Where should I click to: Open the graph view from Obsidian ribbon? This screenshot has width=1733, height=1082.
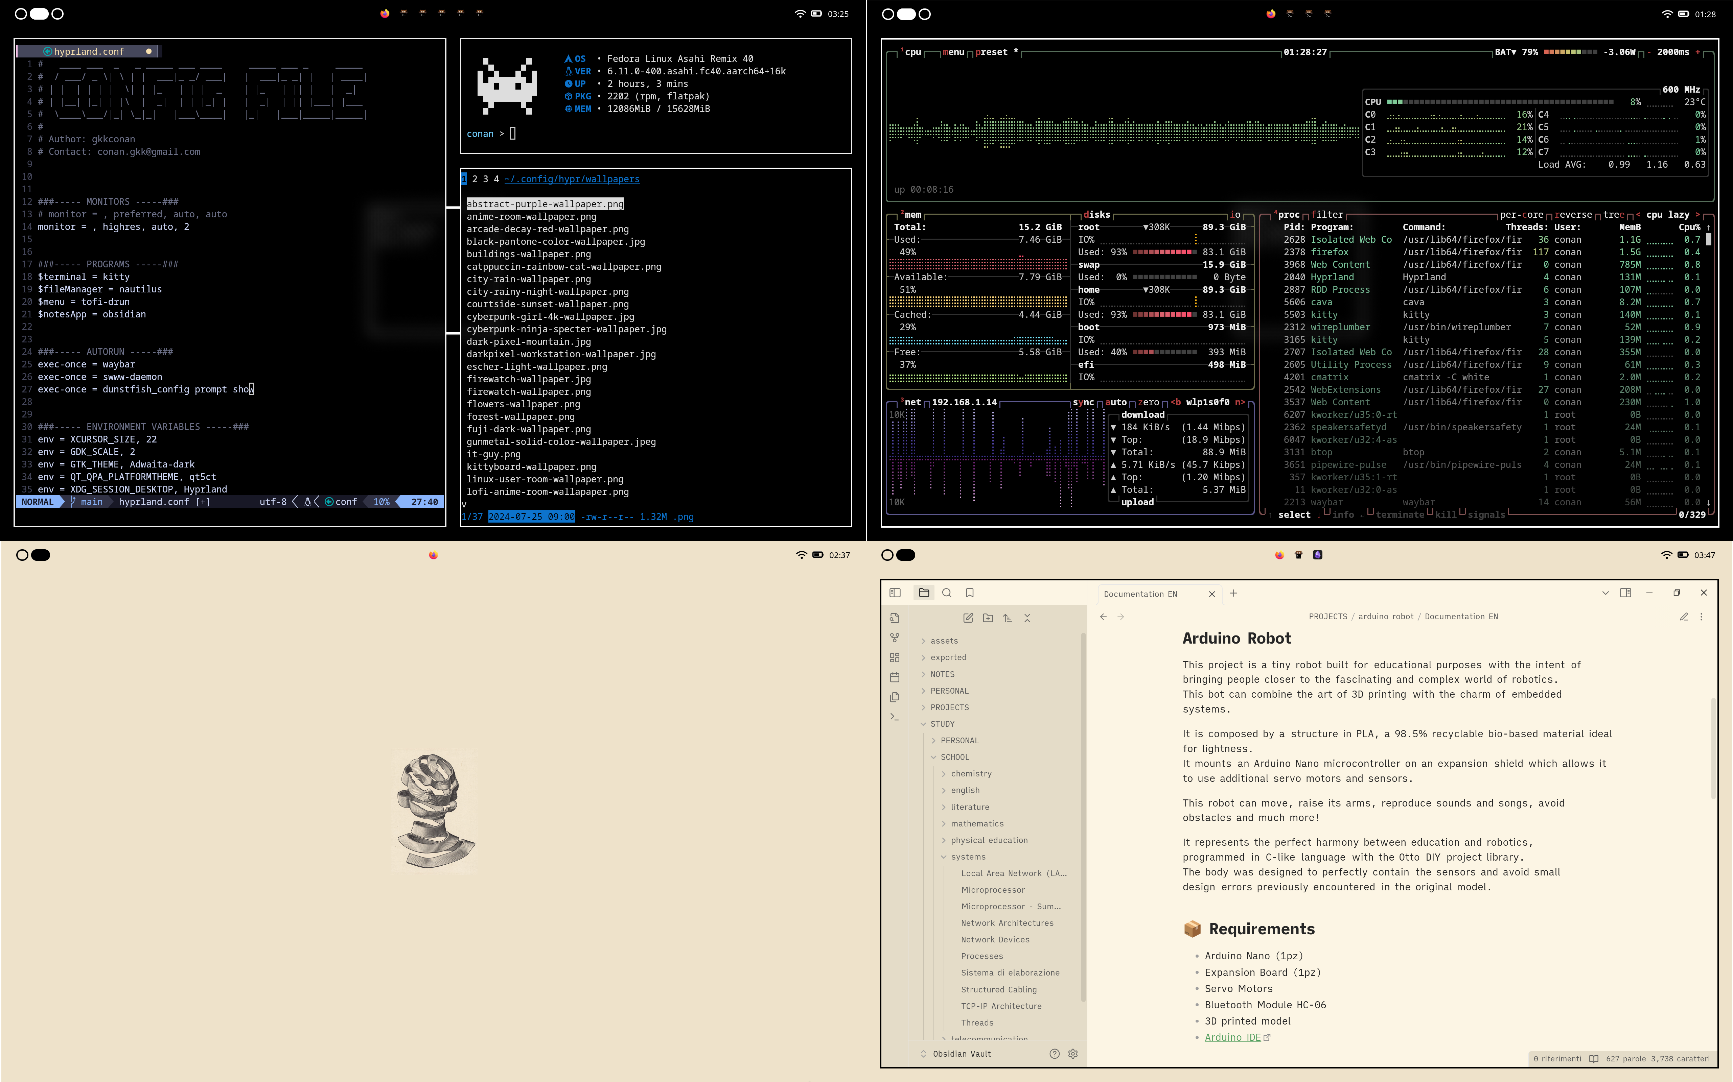tap(895, 638)
